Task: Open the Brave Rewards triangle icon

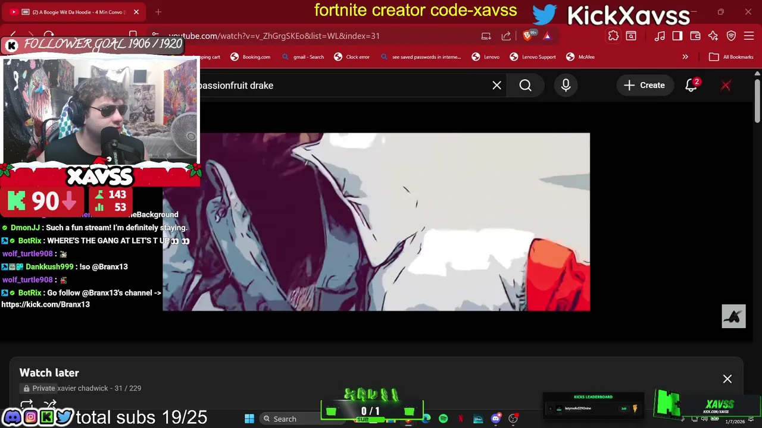Action: (x=546, y=36)
